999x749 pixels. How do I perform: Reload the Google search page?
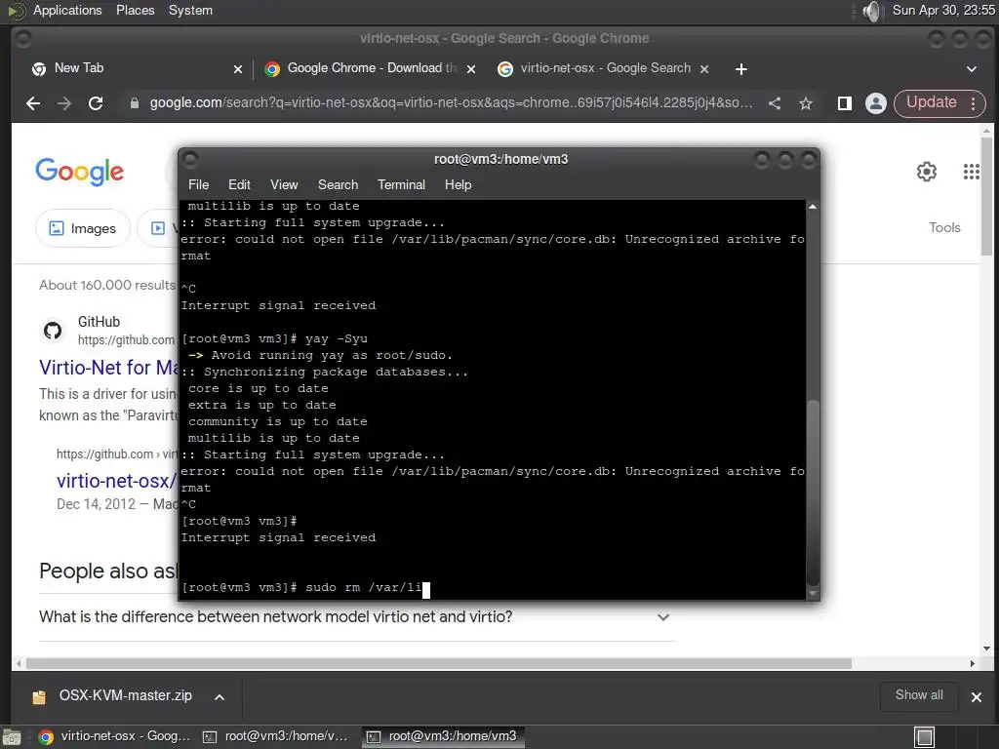pyautogui.click(x=96, y=103)
